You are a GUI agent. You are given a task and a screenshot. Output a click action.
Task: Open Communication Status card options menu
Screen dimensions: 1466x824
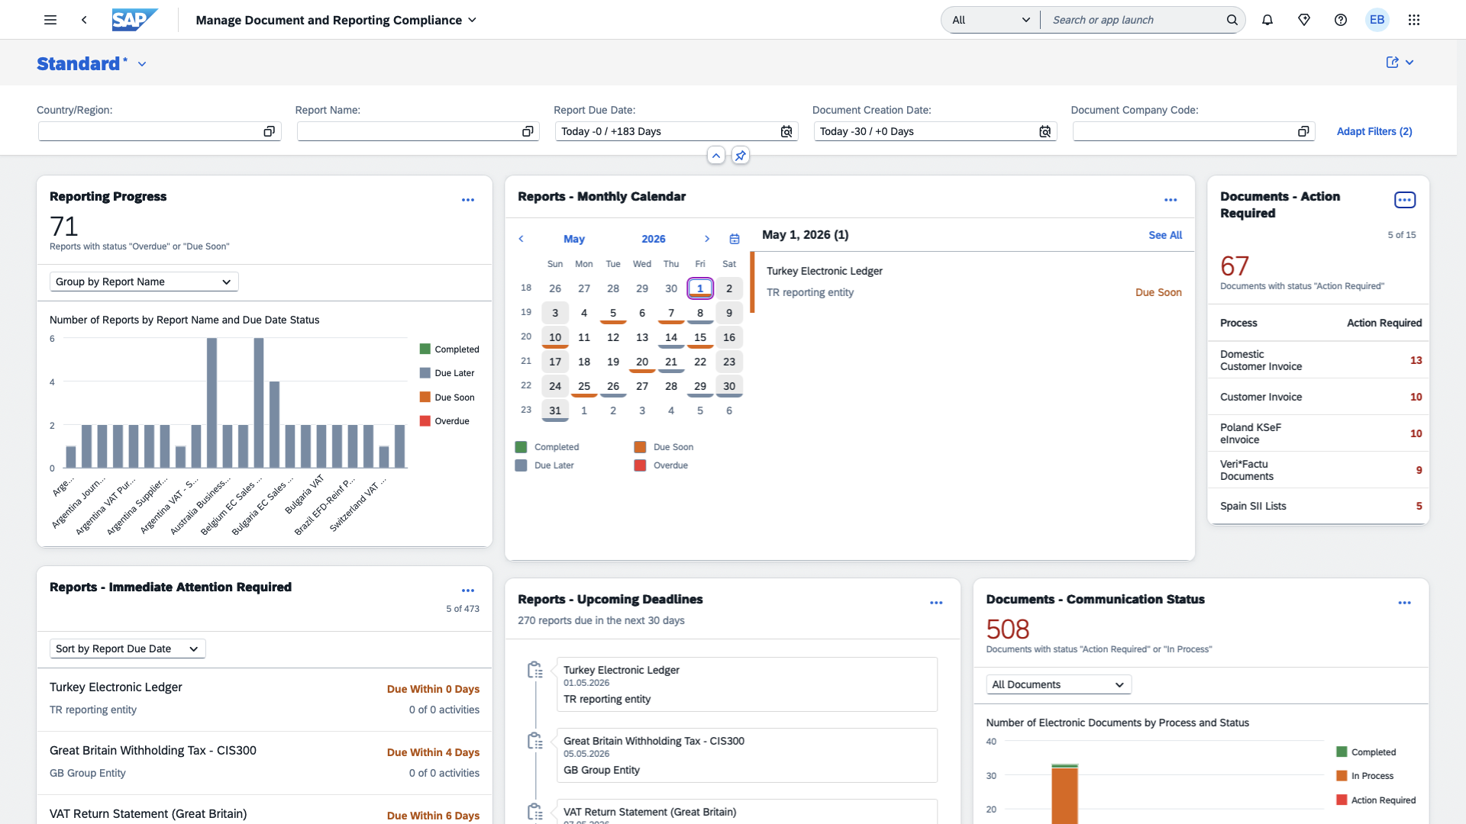click(1405, 603)
